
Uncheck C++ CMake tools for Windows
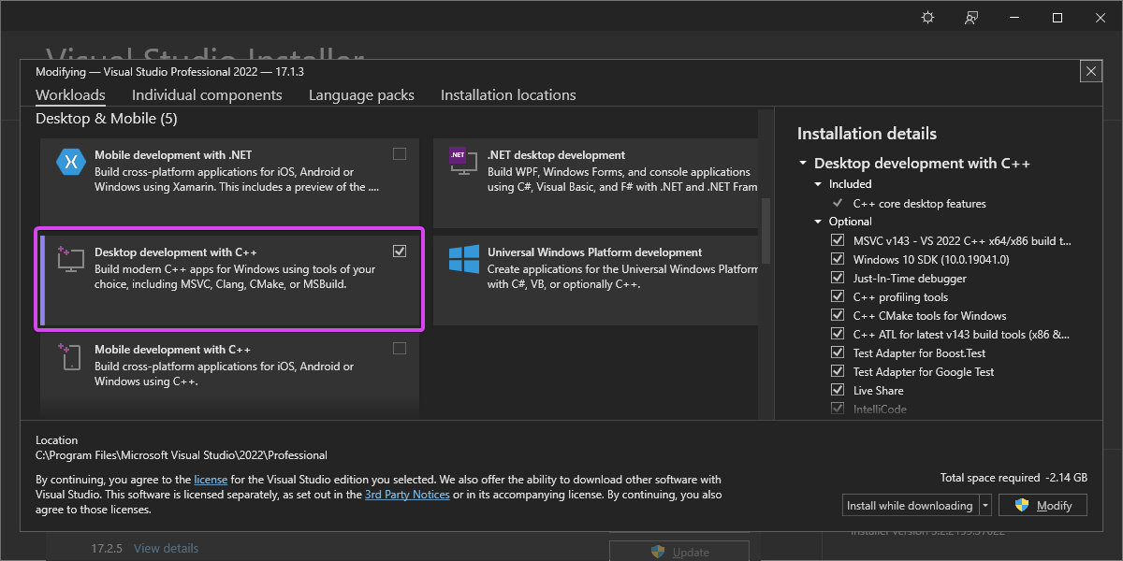(838, 315)
